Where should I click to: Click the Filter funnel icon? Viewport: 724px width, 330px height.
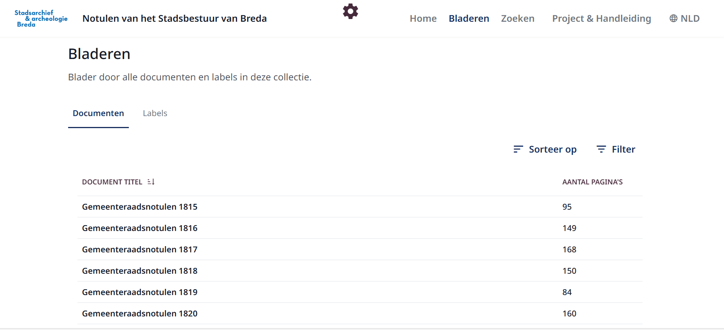coord(601,149)
